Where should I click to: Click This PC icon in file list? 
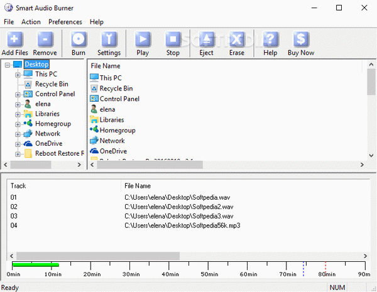[94, 77]
